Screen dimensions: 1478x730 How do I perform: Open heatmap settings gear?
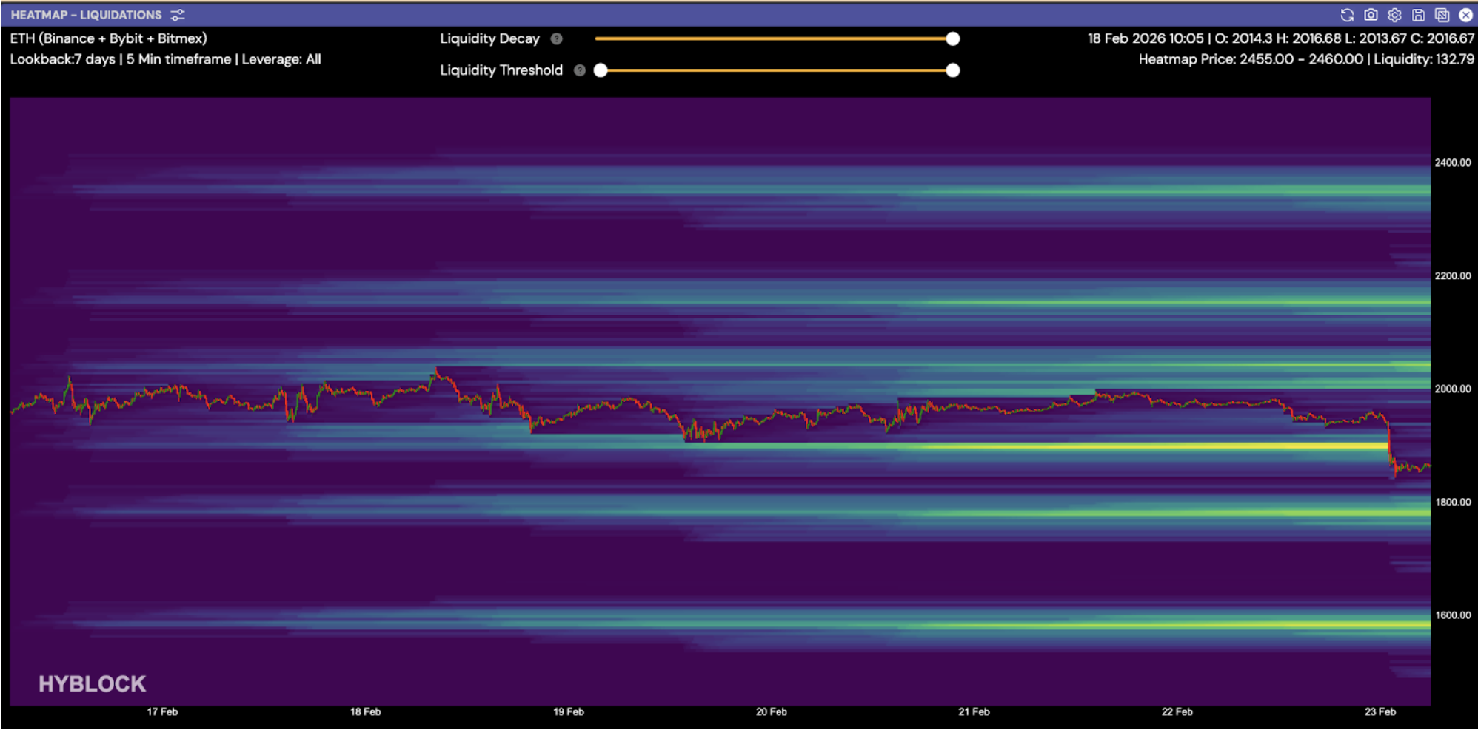click(1394, 15)
